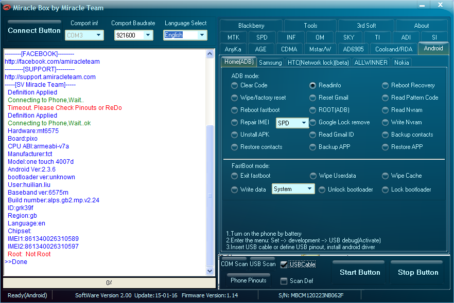Click the S/N: MBCM120223NB062F status text
Image resolution: width=454 pixels, height=303 pixels.
click(x=311, y=295)
